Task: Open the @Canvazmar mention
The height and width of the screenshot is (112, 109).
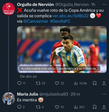Action: [x=36, y=21]
